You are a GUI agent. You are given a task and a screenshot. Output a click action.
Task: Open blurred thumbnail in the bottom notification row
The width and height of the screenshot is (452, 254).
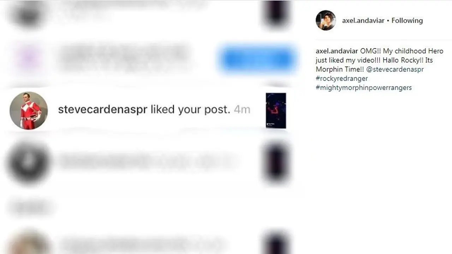[277, 243]
